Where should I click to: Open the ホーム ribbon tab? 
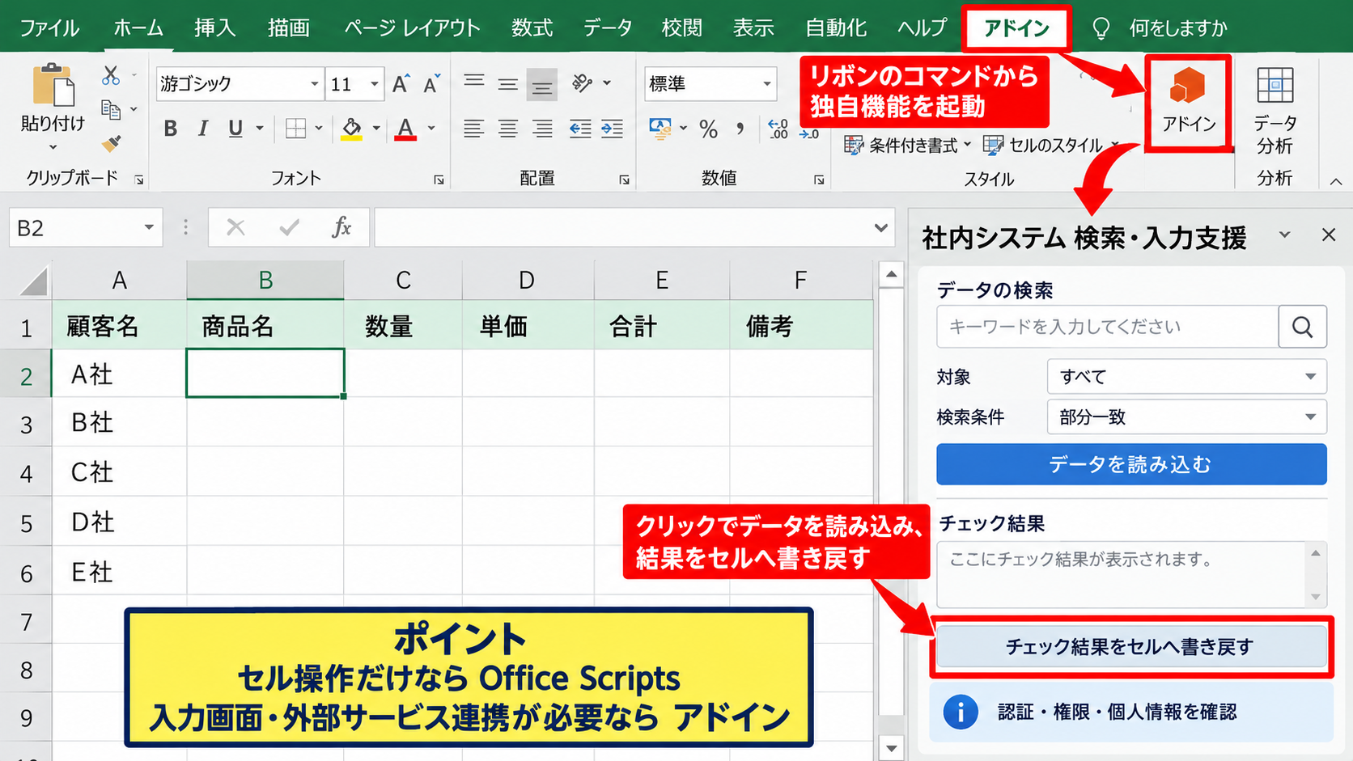click(x=138, y=27)
